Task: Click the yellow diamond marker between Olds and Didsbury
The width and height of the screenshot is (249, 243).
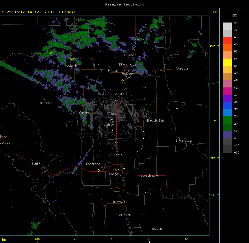Action: 112,120
